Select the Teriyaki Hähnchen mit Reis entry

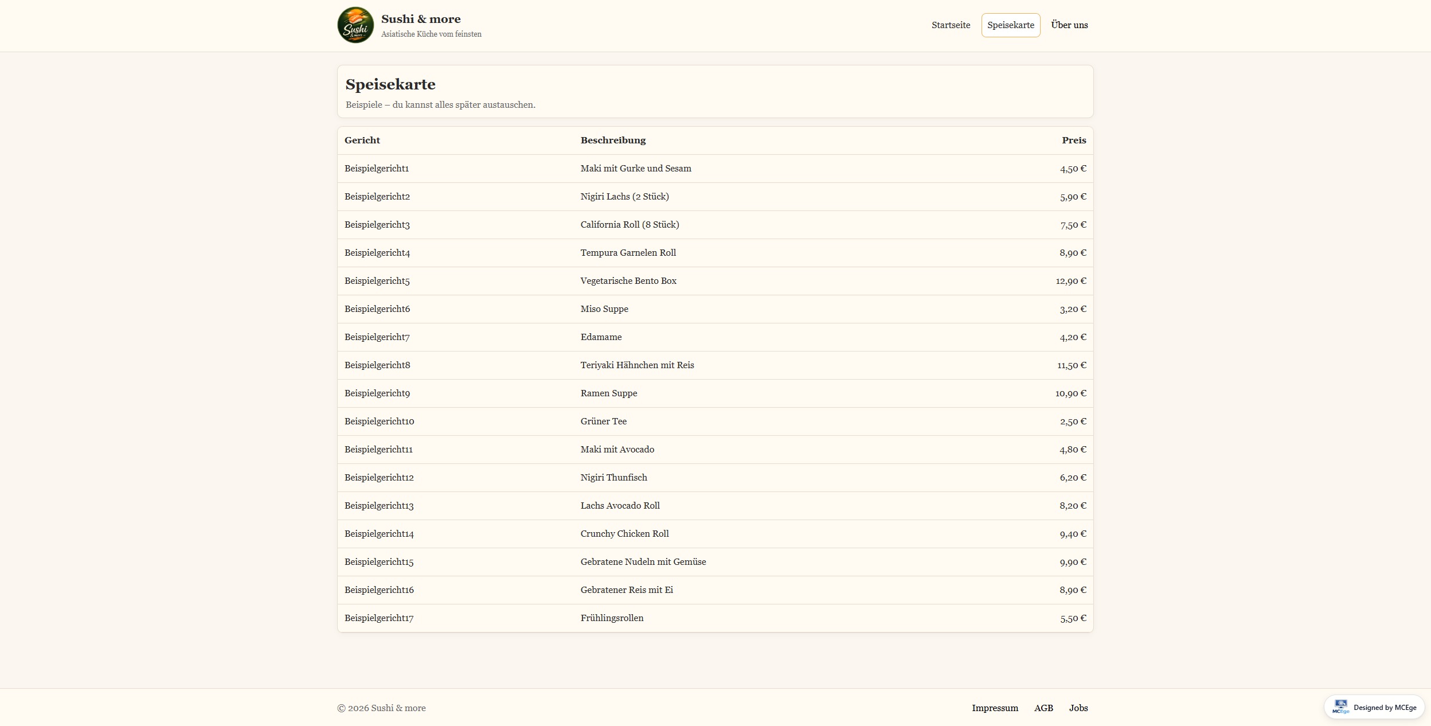tap(637, 365)
